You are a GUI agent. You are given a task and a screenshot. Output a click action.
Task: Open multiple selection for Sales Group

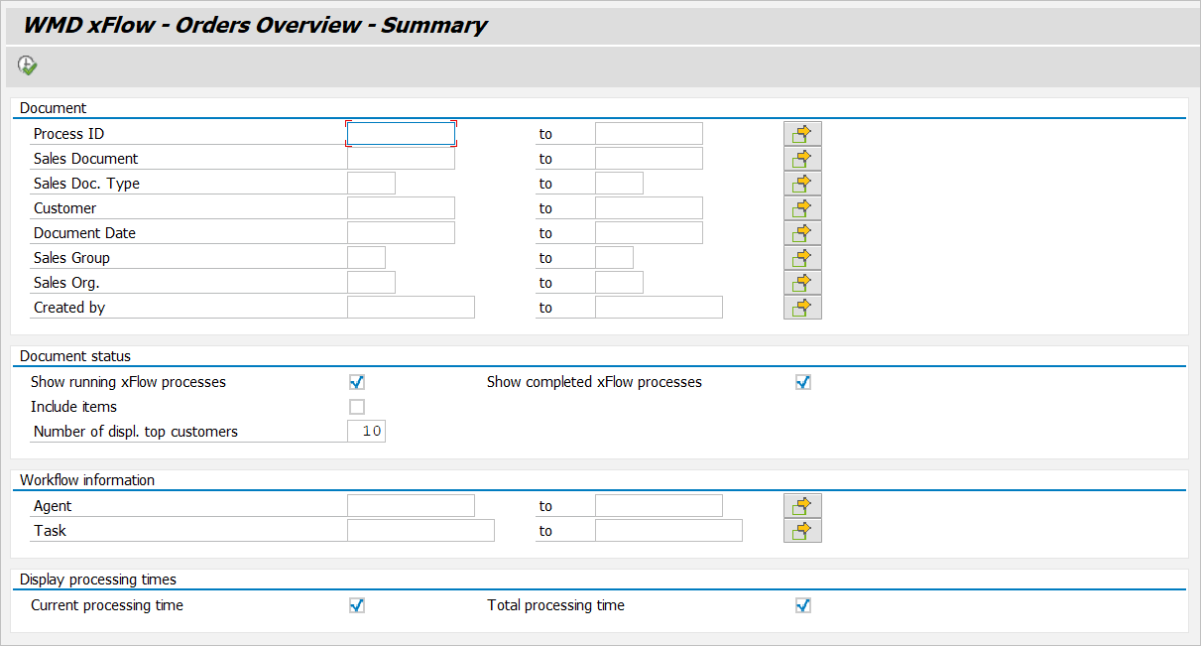point(802,257)
